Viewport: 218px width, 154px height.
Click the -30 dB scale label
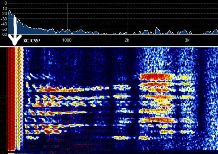click(4, 19)
